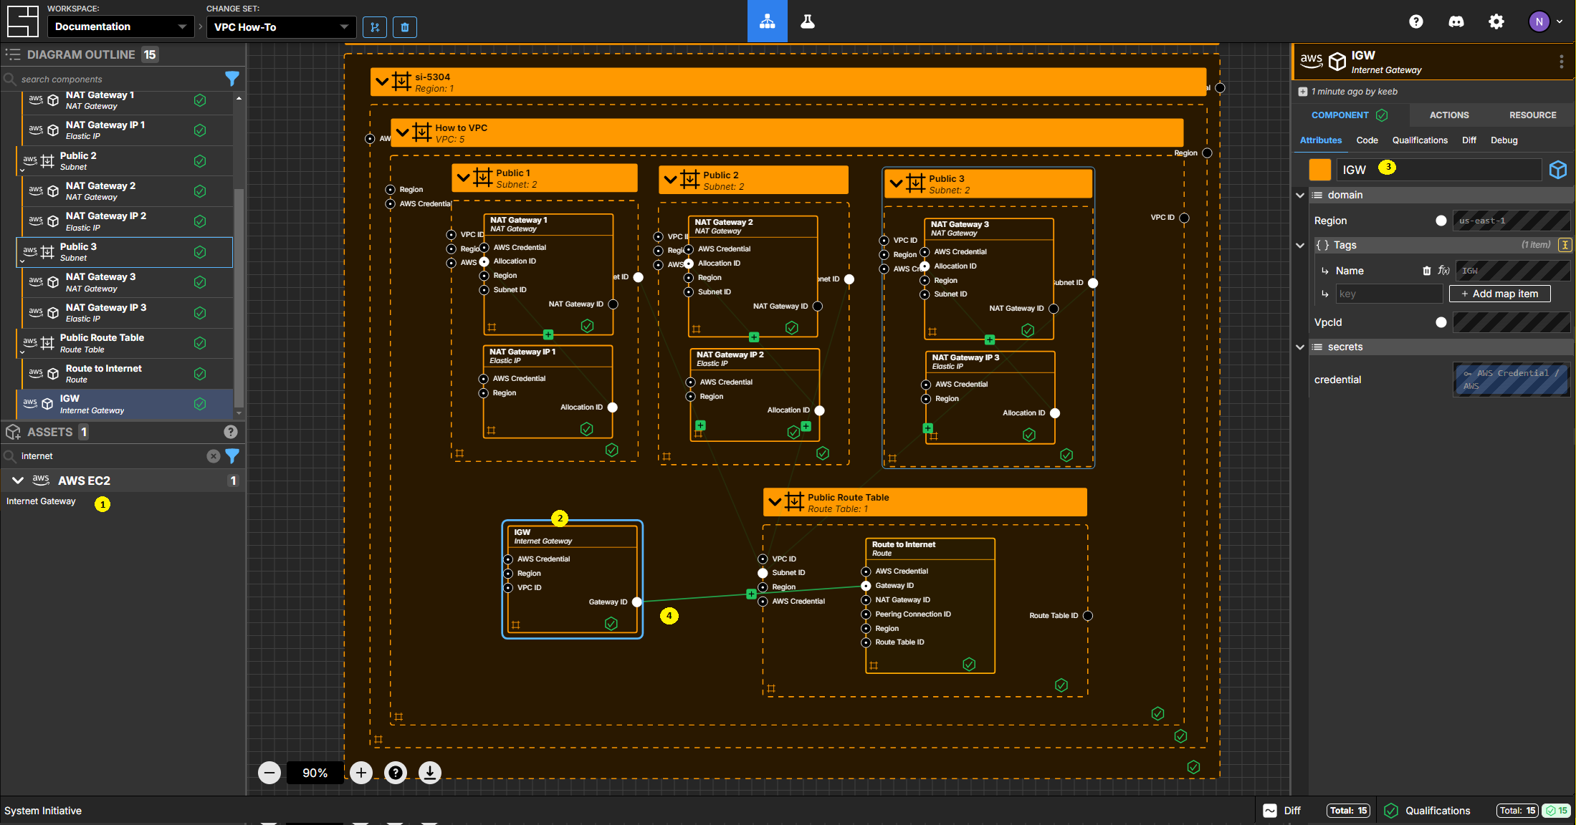Click the Route Table ID output socket
1576x825 pixels.
(1088, 616)
